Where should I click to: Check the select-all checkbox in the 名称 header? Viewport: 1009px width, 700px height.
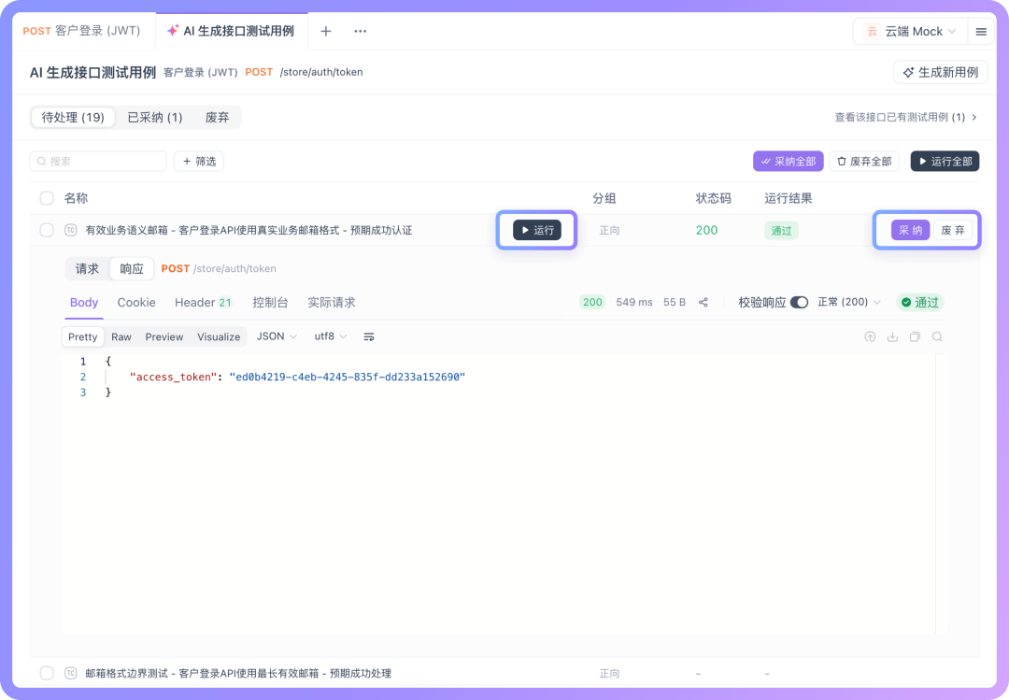(46, 198)
